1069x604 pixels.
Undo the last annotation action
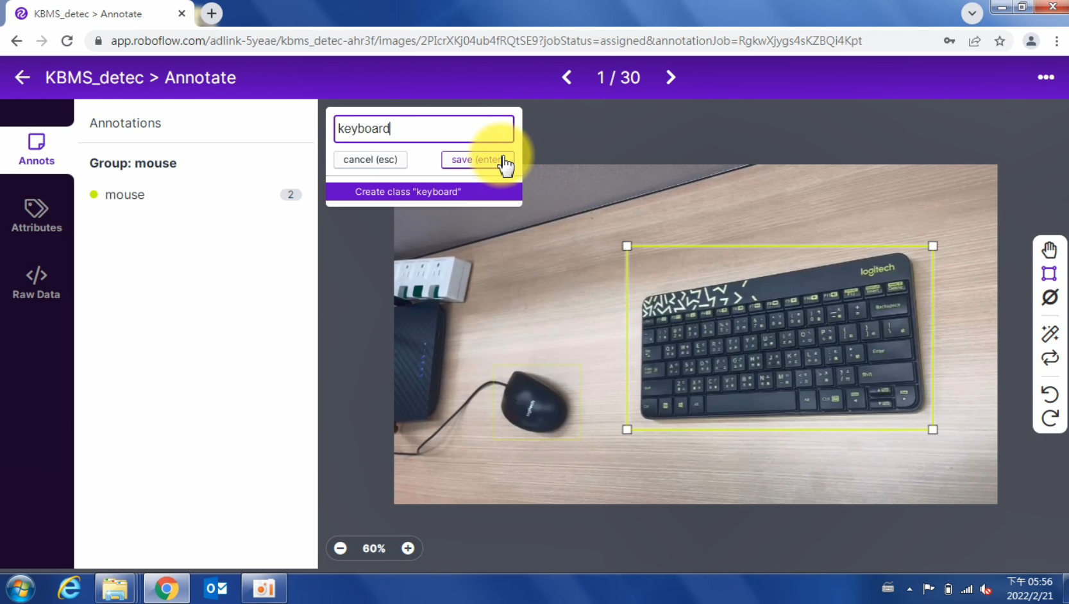tap(1049, 394)
